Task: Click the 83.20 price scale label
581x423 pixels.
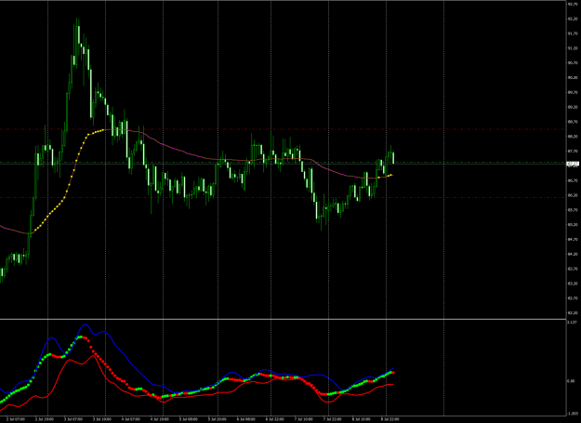Action: coord(573,284)
